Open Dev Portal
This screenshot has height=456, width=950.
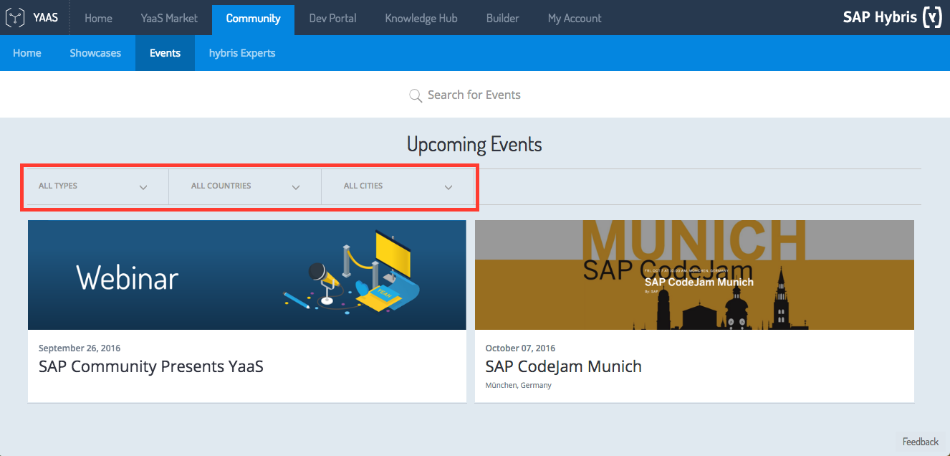coord(332,18)
